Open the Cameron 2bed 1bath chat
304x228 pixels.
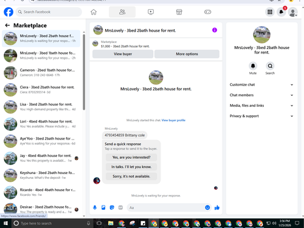tap(41, 73)
